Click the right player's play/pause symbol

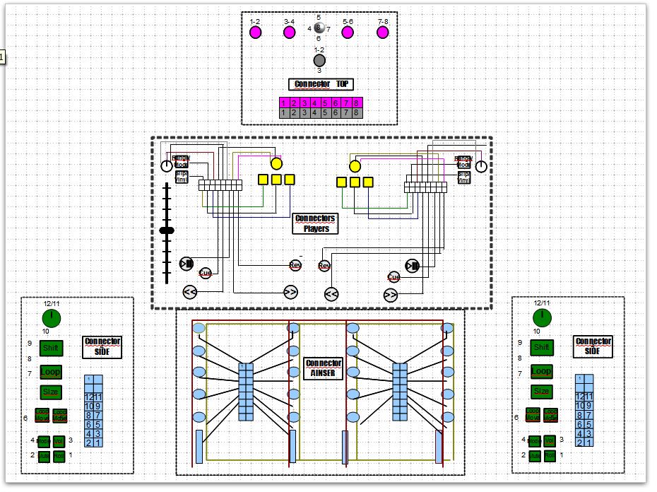click(x=412, y=266)
